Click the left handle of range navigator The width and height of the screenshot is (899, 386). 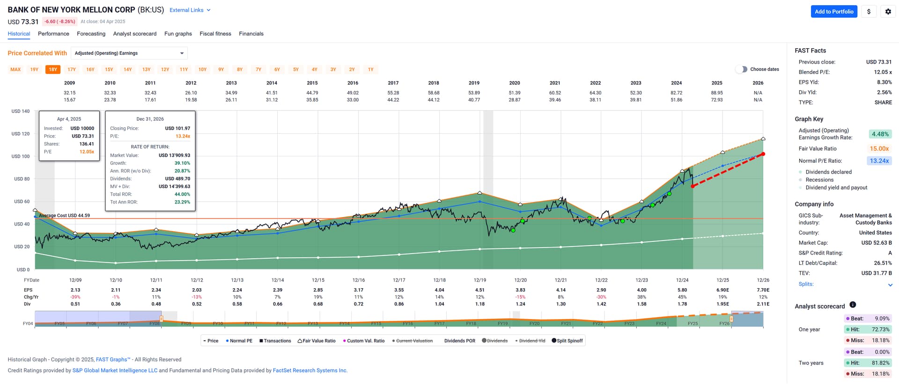click(161, 319)
